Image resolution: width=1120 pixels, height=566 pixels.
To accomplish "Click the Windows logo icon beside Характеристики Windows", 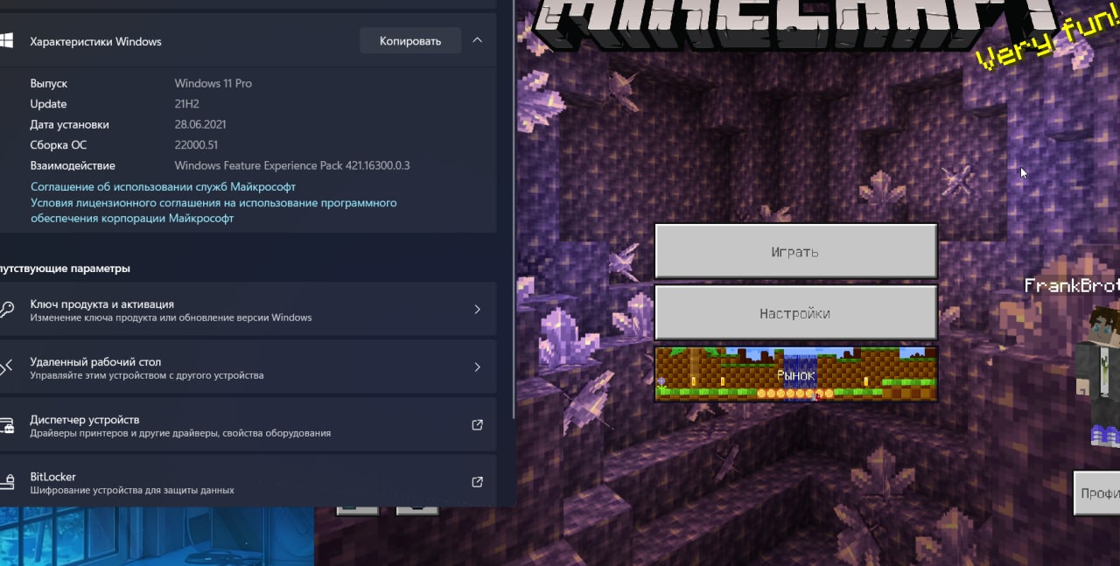I will coord(5,41).
